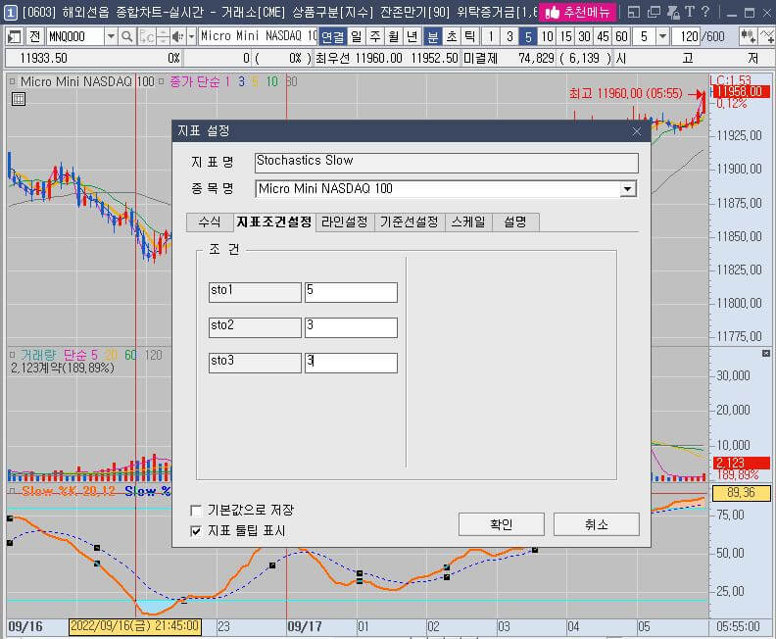Click the T font icon in title bar
This screenshot has height=639, width=776.
[690, 12]
